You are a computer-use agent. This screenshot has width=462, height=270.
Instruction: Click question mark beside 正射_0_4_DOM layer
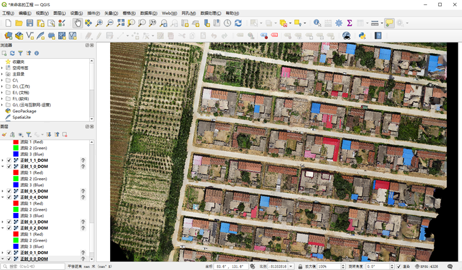coord(83,197)
